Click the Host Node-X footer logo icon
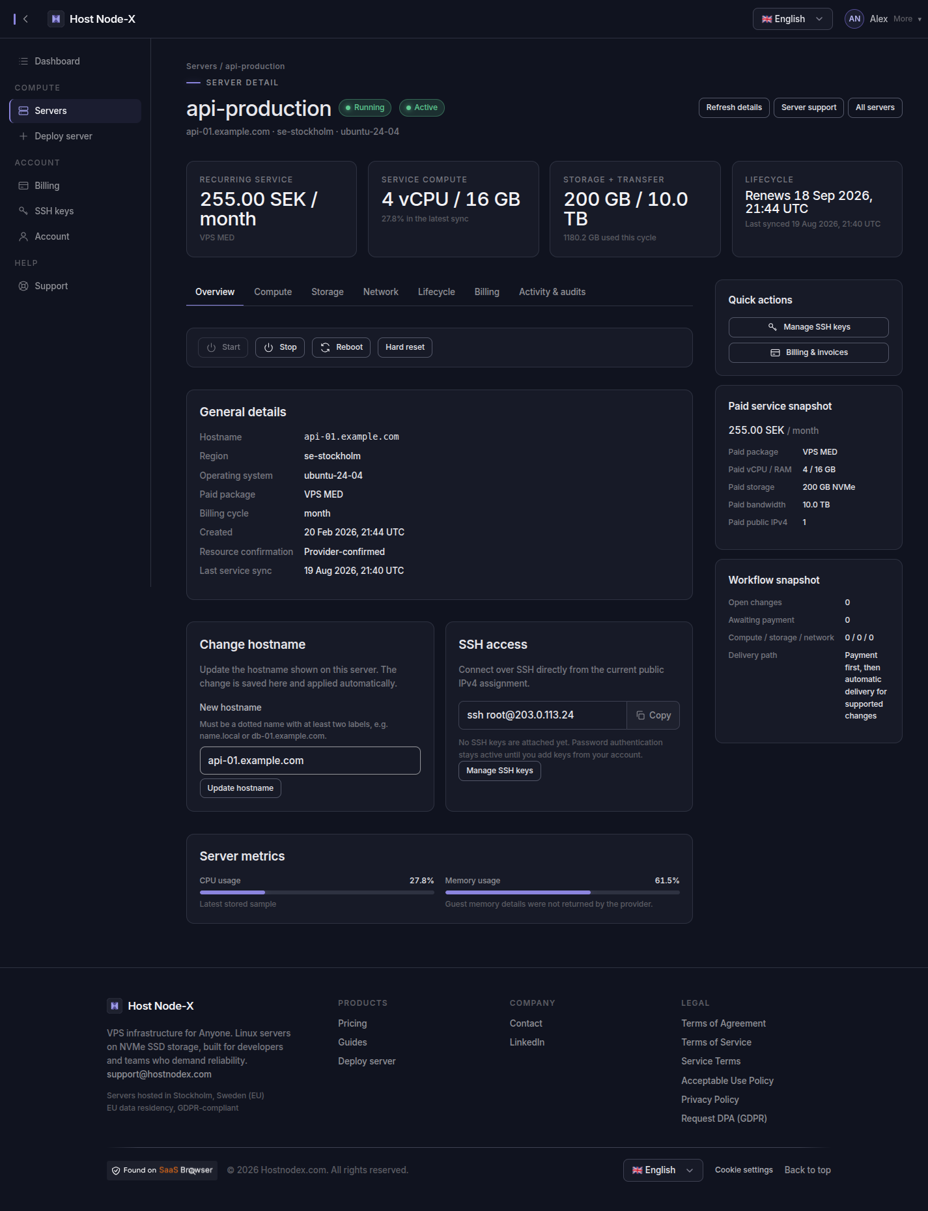928x1211 pixels. pyautogui.click(x=115, y=1006)
